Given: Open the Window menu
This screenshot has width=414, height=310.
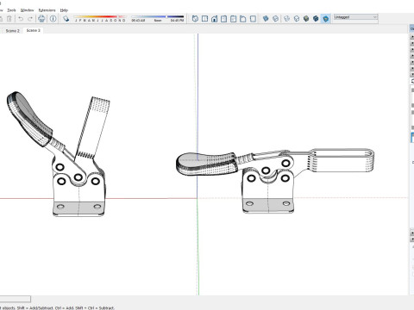Looking at the screenshot, I should (x=28, y=10).
